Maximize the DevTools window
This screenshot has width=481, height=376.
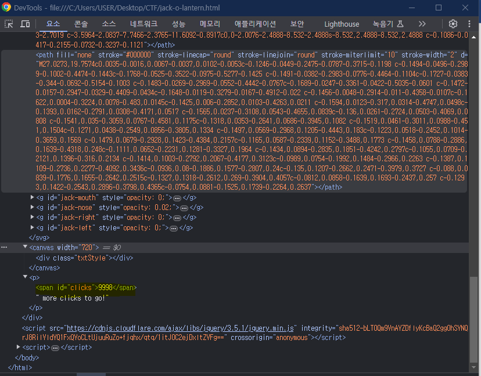pyautogui.click(x=439, y=8)
